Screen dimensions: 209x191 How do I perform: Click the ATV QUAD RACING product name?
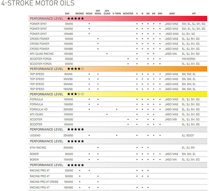[x=42, y=54]
